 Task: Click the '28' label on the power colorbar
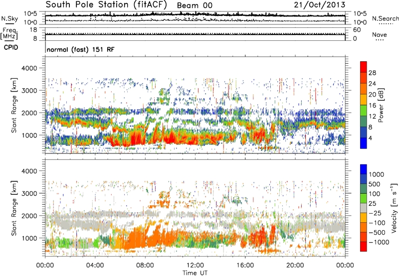pos(372,73)
